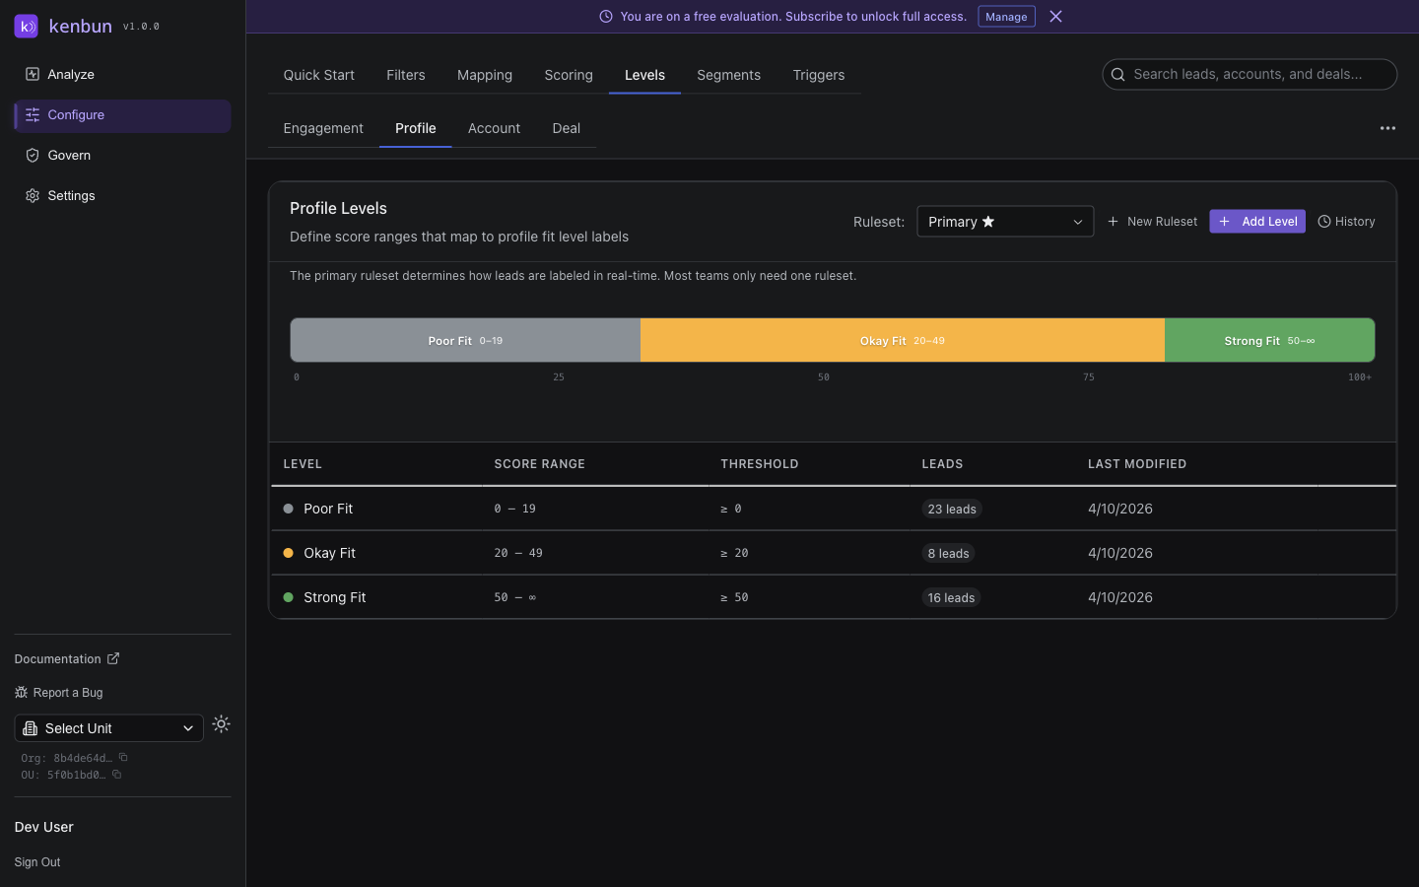Image resolution: width=1419 pixels, height=887 pixels.
Task: Open the Documentation link
Action: (x=67, y=658)
